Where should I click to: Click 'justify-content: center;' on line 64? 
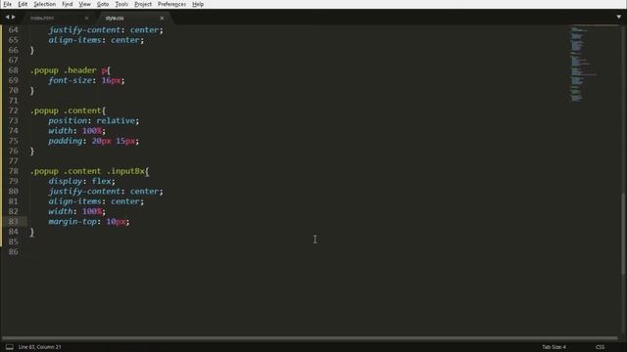106,30
